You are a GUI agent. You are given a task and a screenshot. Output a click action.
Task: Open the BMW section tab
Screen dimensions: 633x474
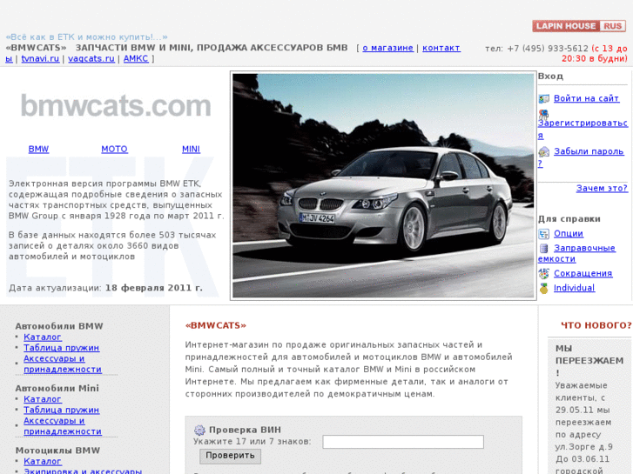pos(38,150)
